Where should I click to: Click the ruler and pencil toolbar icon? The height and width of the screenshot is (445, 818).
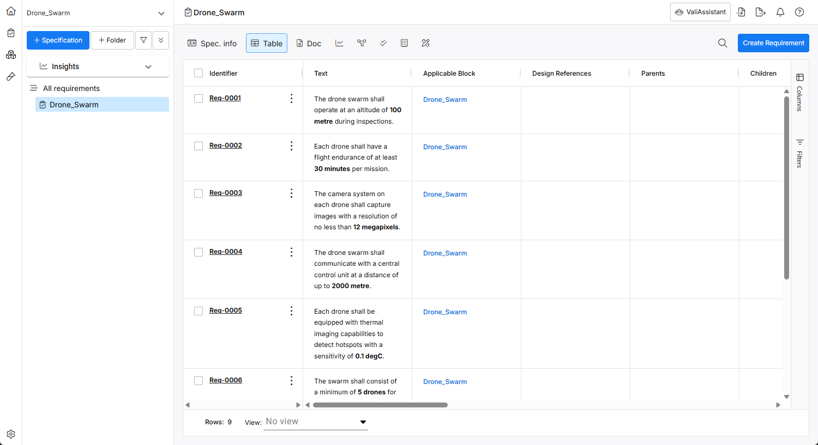tap(426, 43)
